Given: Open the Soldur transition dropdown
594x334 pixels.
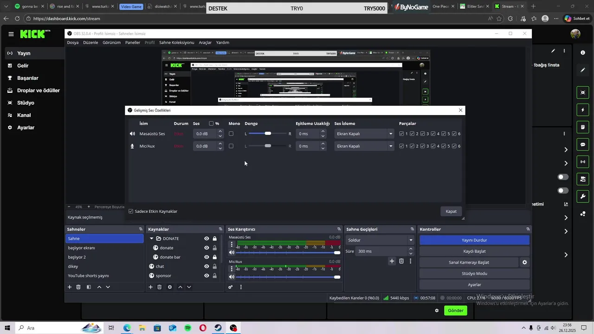Looking at the screenshot, I should tap(380, 240).
